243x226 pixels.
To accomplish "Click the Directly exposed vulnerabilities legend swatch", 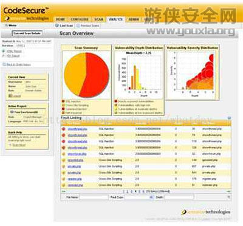I will point(116,101).
